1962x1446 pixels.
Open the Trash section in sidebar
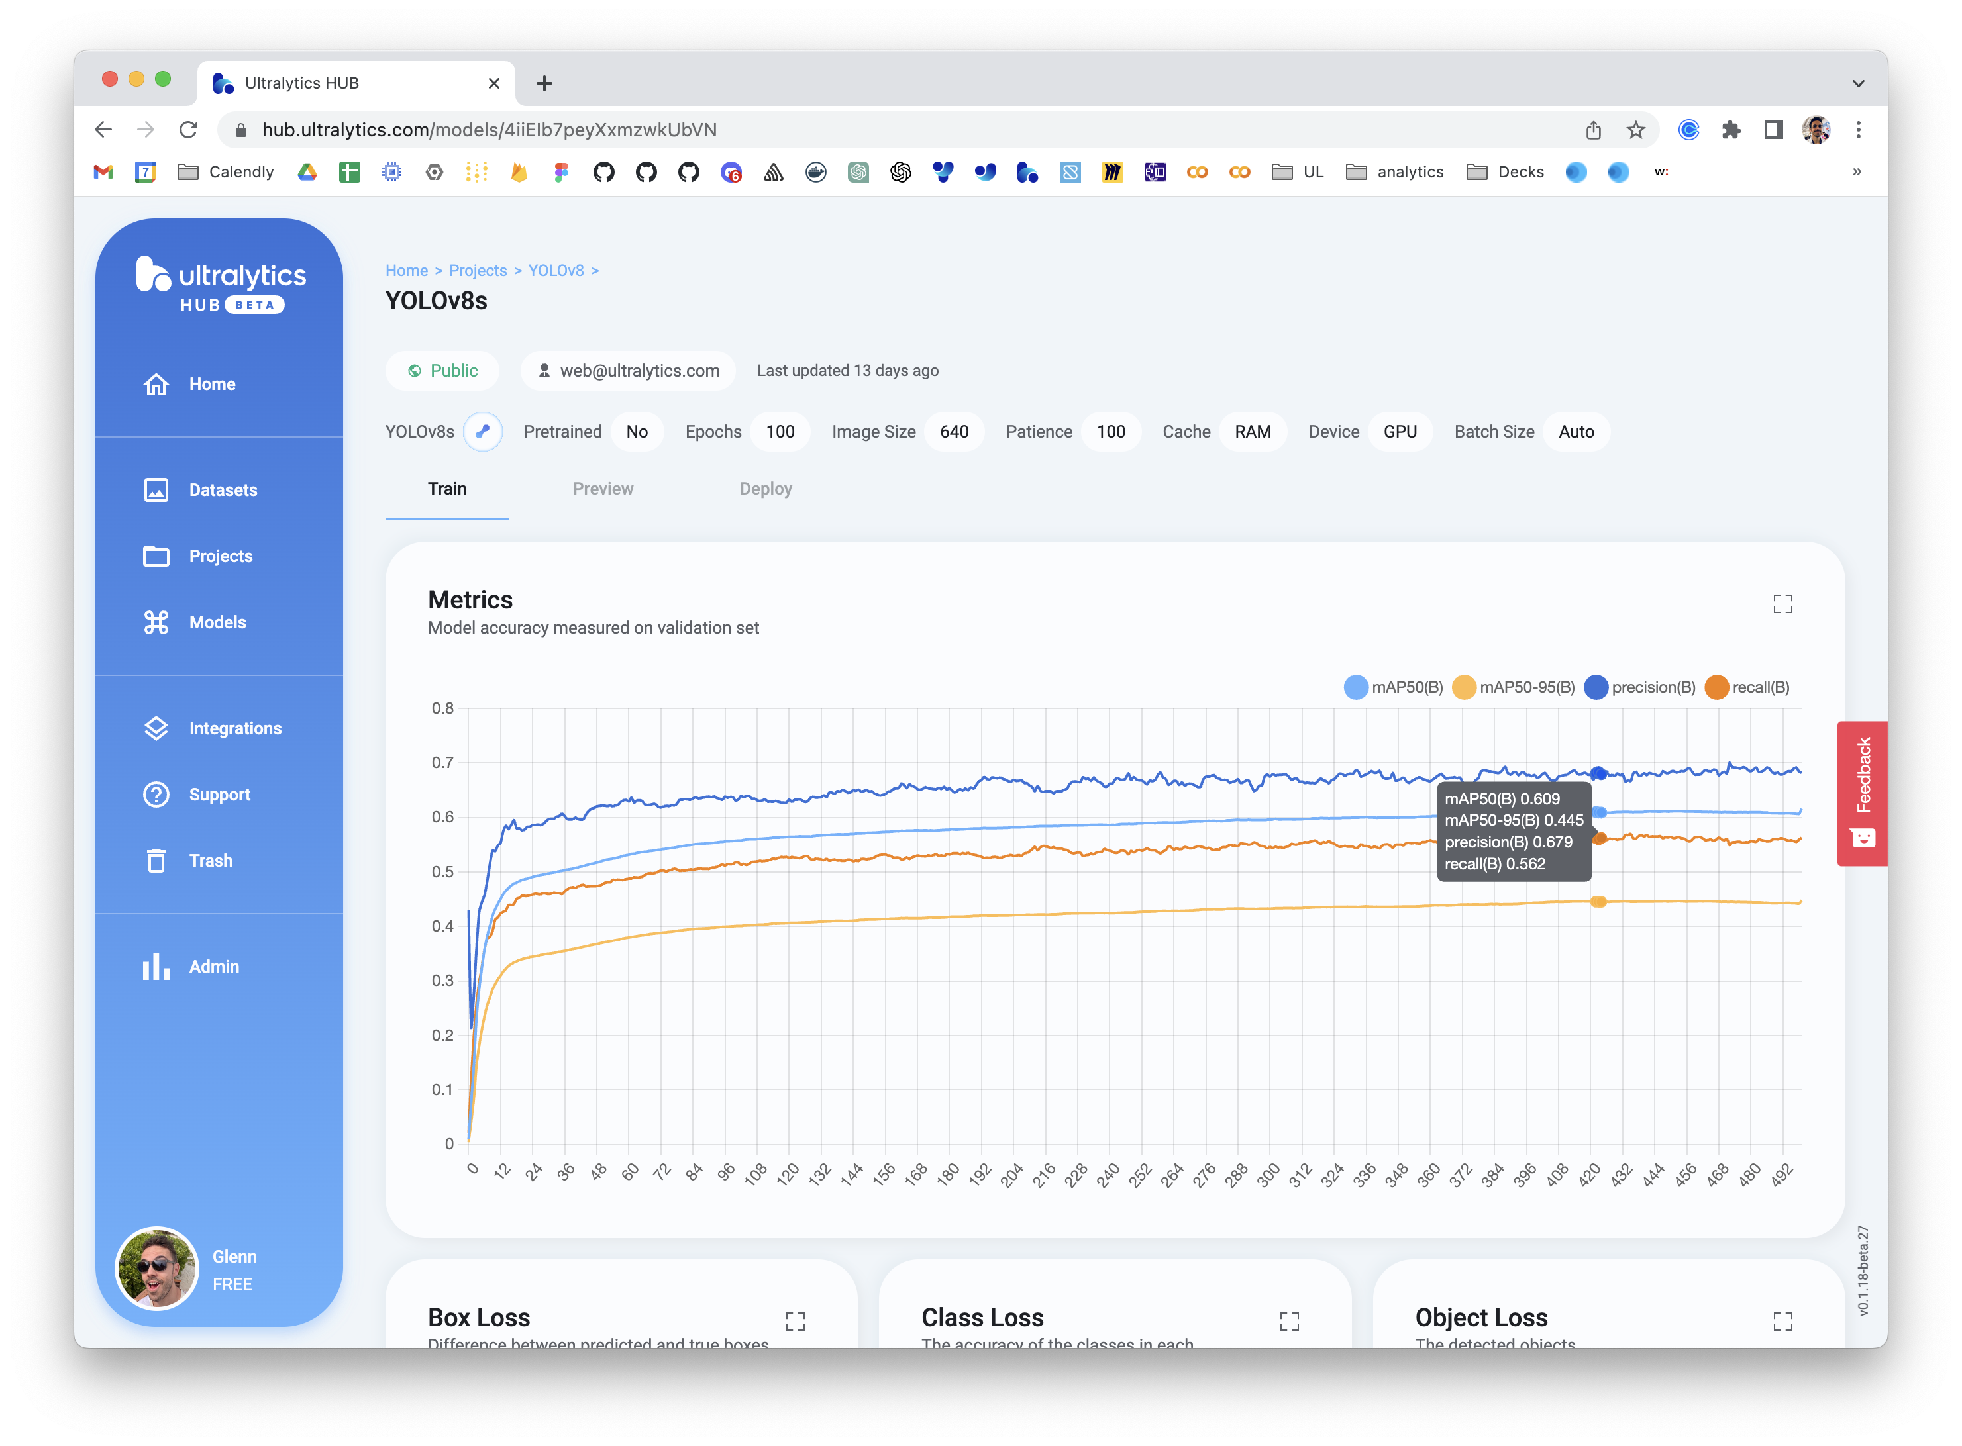pyautogui.click(x=210, y=859)
